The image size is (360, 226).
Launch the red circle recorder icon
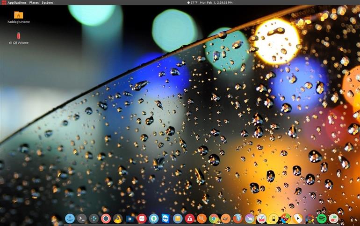tap(106, 219)
